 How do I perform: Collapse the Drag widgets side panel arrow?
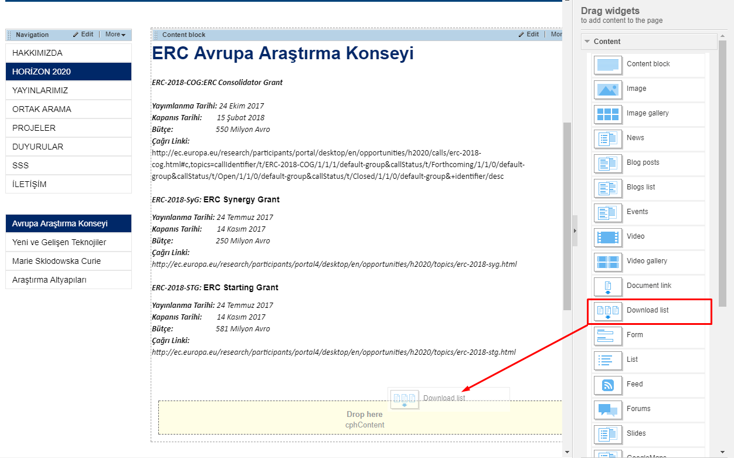pyautogui.click(x=575, y=230)
